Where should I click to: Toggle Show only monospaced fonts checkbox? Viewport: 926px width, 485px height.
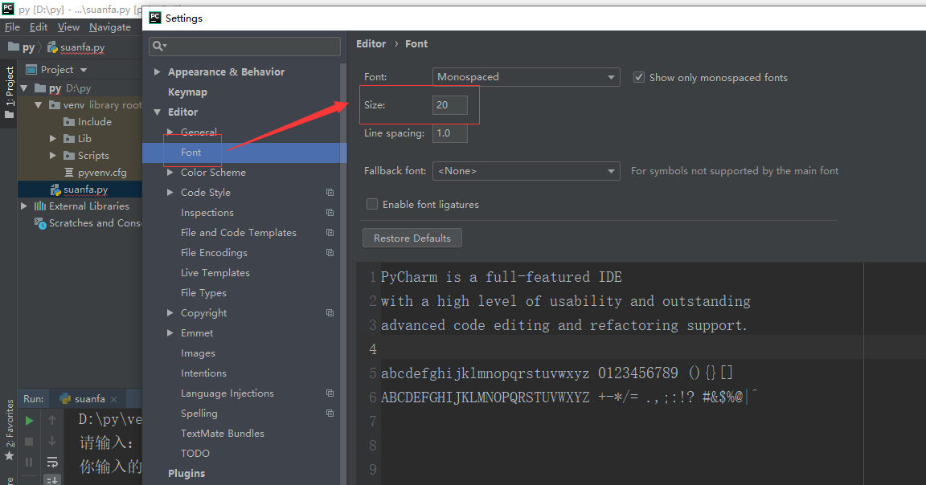click(x=639, y=77)
